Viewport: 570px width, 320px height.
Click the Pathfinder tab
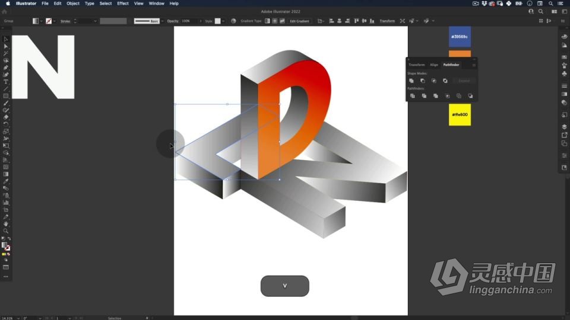pos(451,65)
